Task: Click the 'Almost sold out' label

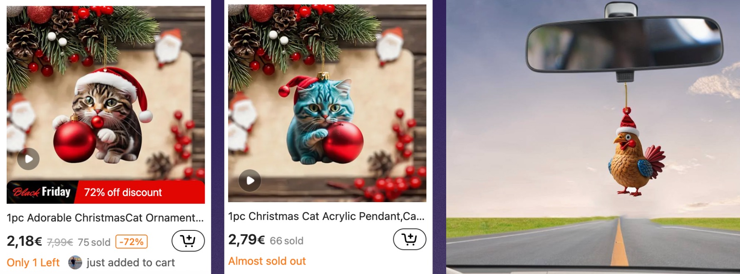Action: [x=267, y=261]
